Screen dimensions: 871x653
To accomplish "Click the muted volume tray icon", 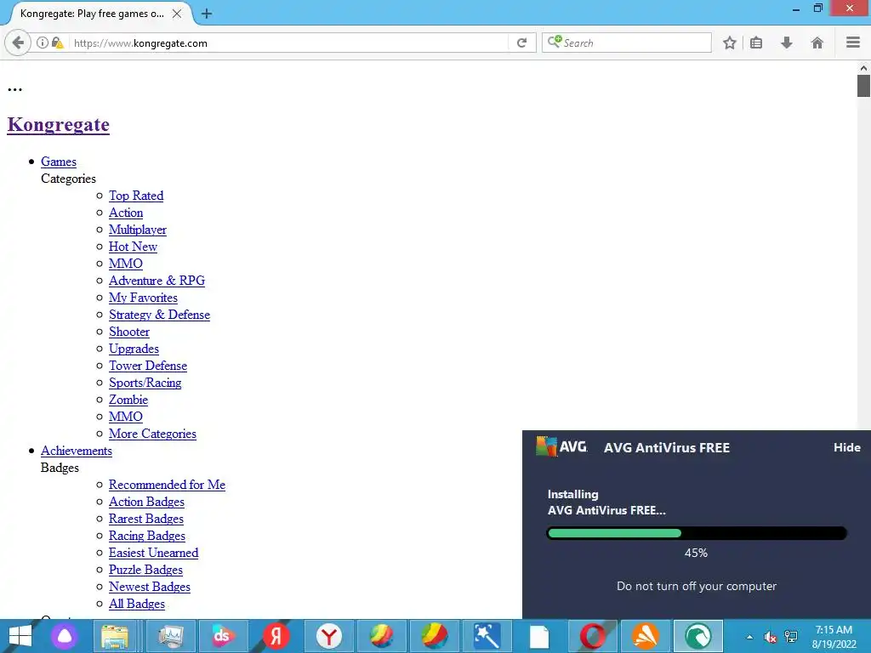I will point(770,637).
